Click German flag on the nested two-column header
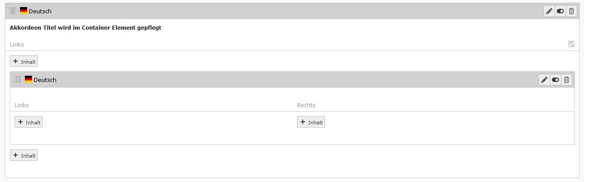 pos(28,79)
